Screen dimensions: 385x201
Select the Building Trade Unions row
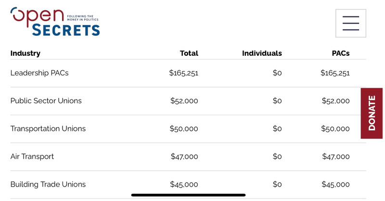pyautogui.click(x=188, y=185)
